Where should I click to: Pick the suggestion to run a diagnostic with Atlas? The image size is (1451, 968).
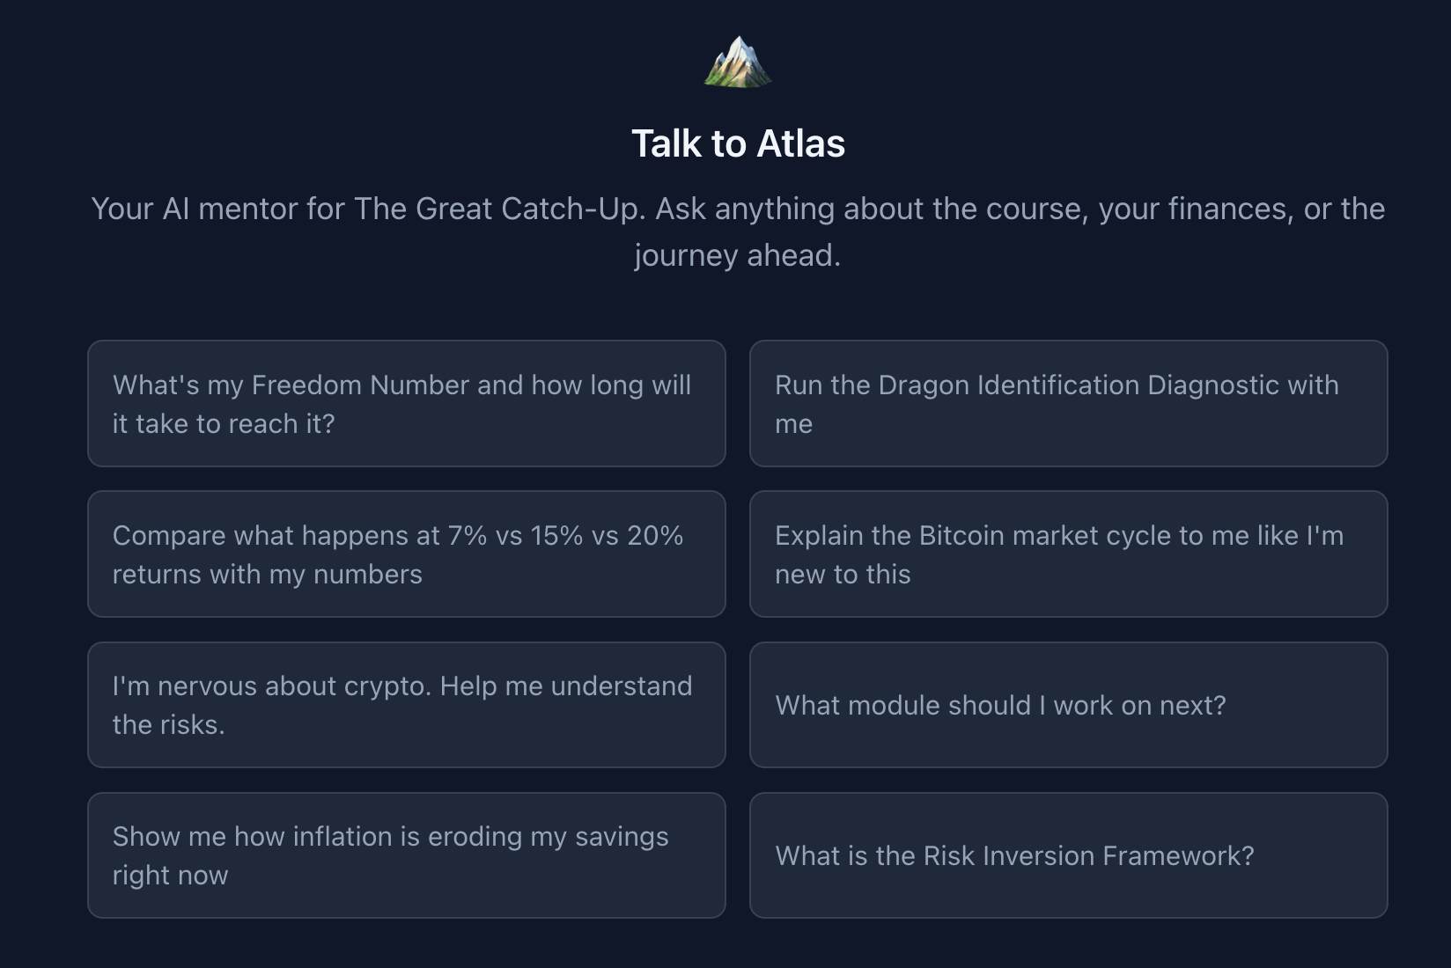pos(1068,404)
